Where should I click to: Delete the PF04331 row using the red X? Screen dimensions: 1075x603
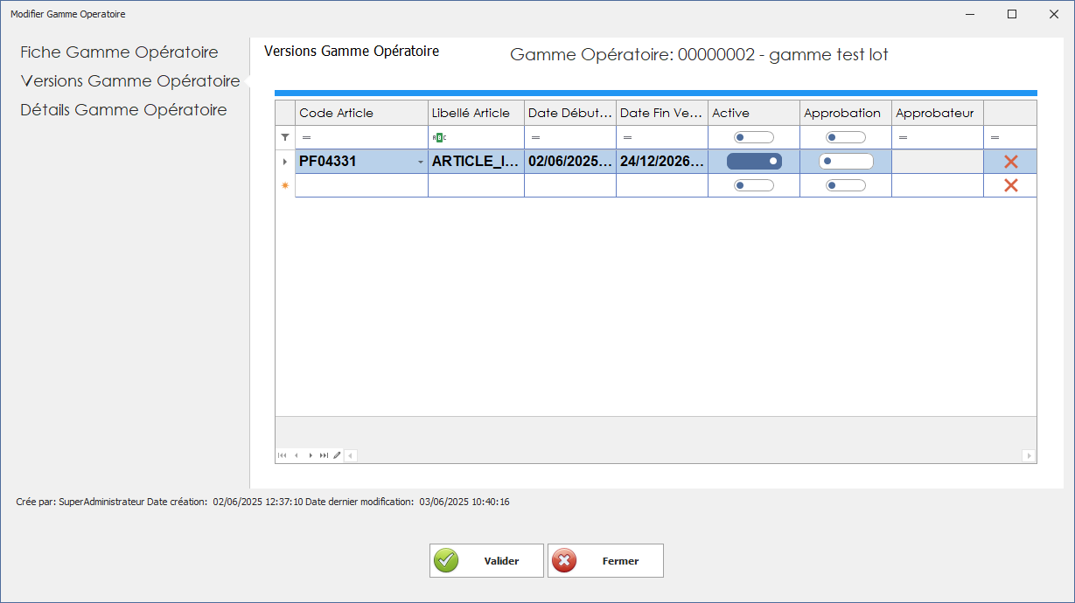pos(1010,161)
